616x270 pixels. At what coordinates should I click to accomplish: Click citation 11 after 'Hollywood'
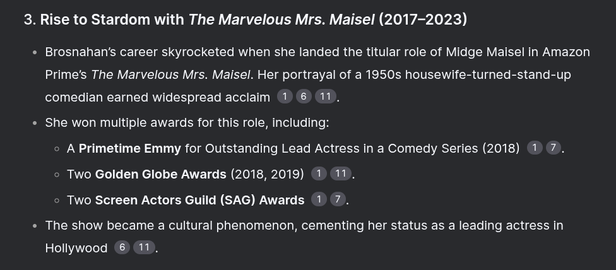144,247
